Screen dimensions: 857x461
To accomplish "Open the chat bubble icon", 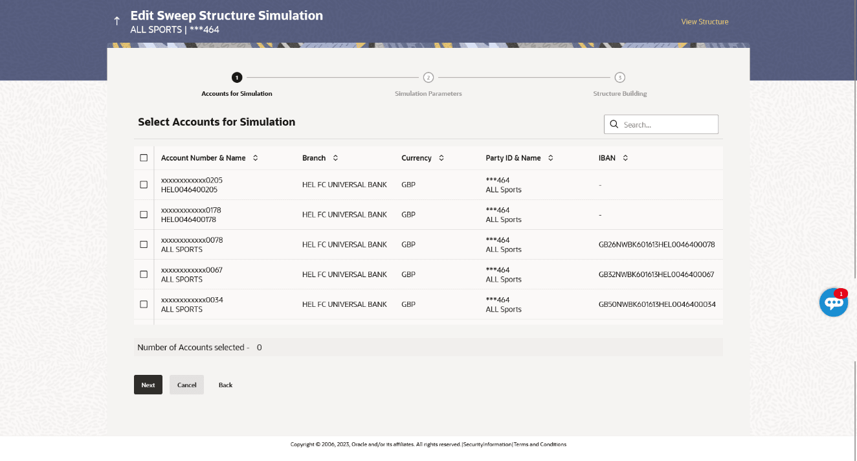I will (833, 302).
